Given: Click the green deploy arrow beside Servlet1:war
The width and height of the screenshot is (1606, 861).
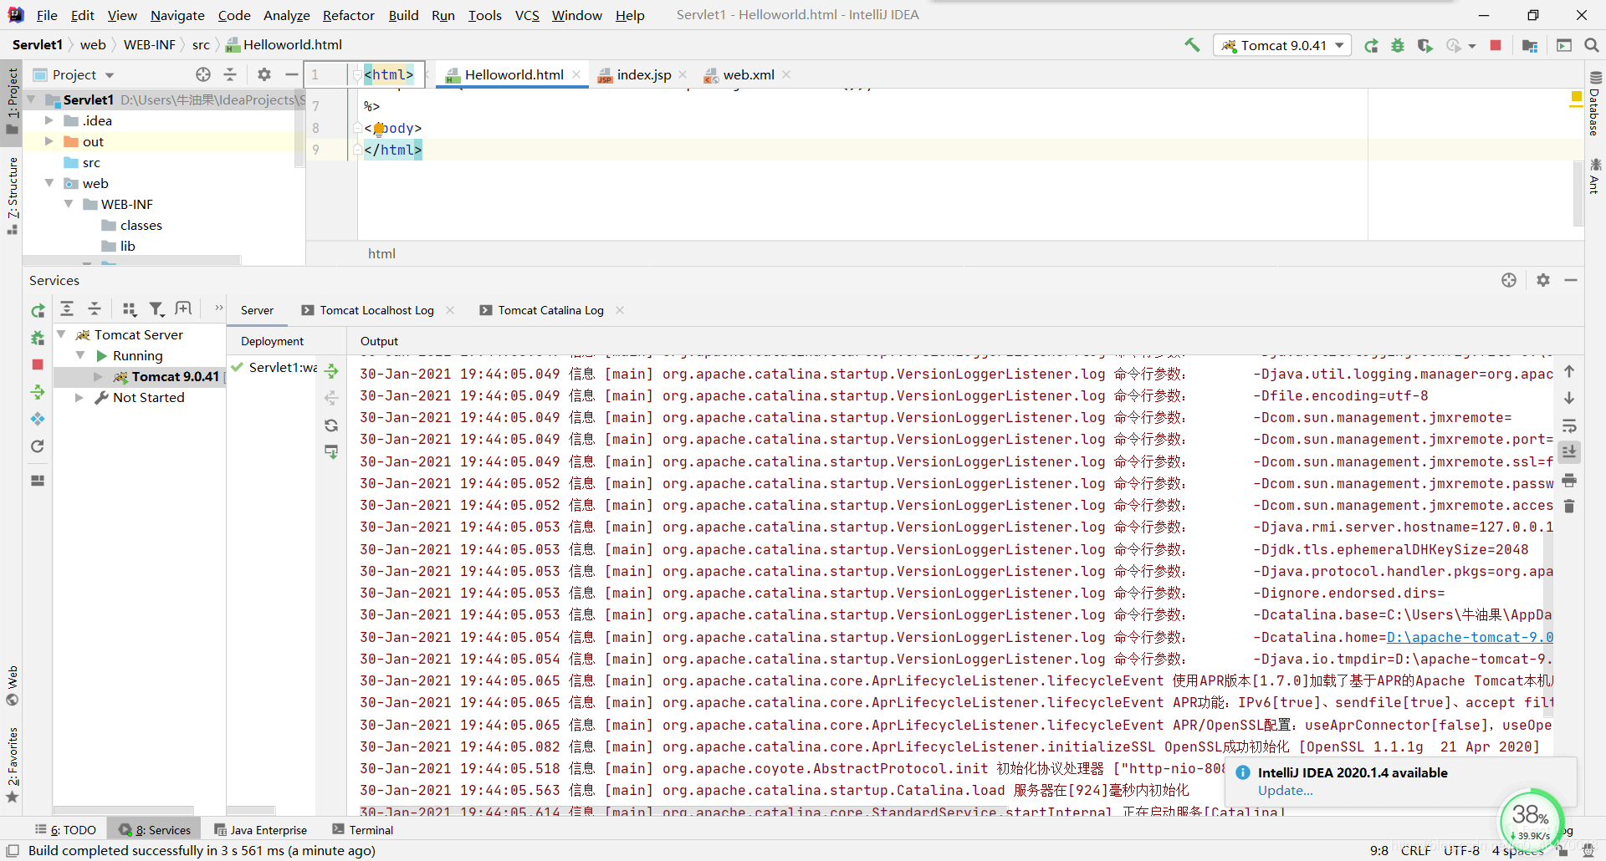Looking at the screenshot, I should [x=331, y=370].
